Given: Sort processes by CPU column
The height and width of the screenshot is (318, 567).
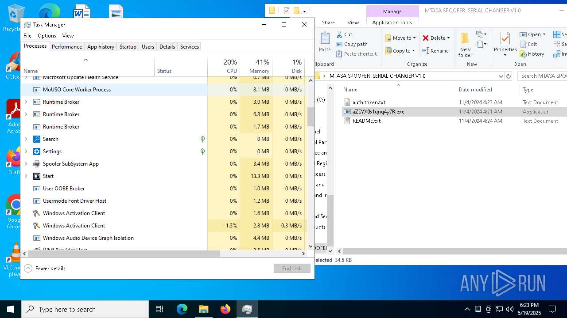Looking at the screenshot, I should (224, 66).
